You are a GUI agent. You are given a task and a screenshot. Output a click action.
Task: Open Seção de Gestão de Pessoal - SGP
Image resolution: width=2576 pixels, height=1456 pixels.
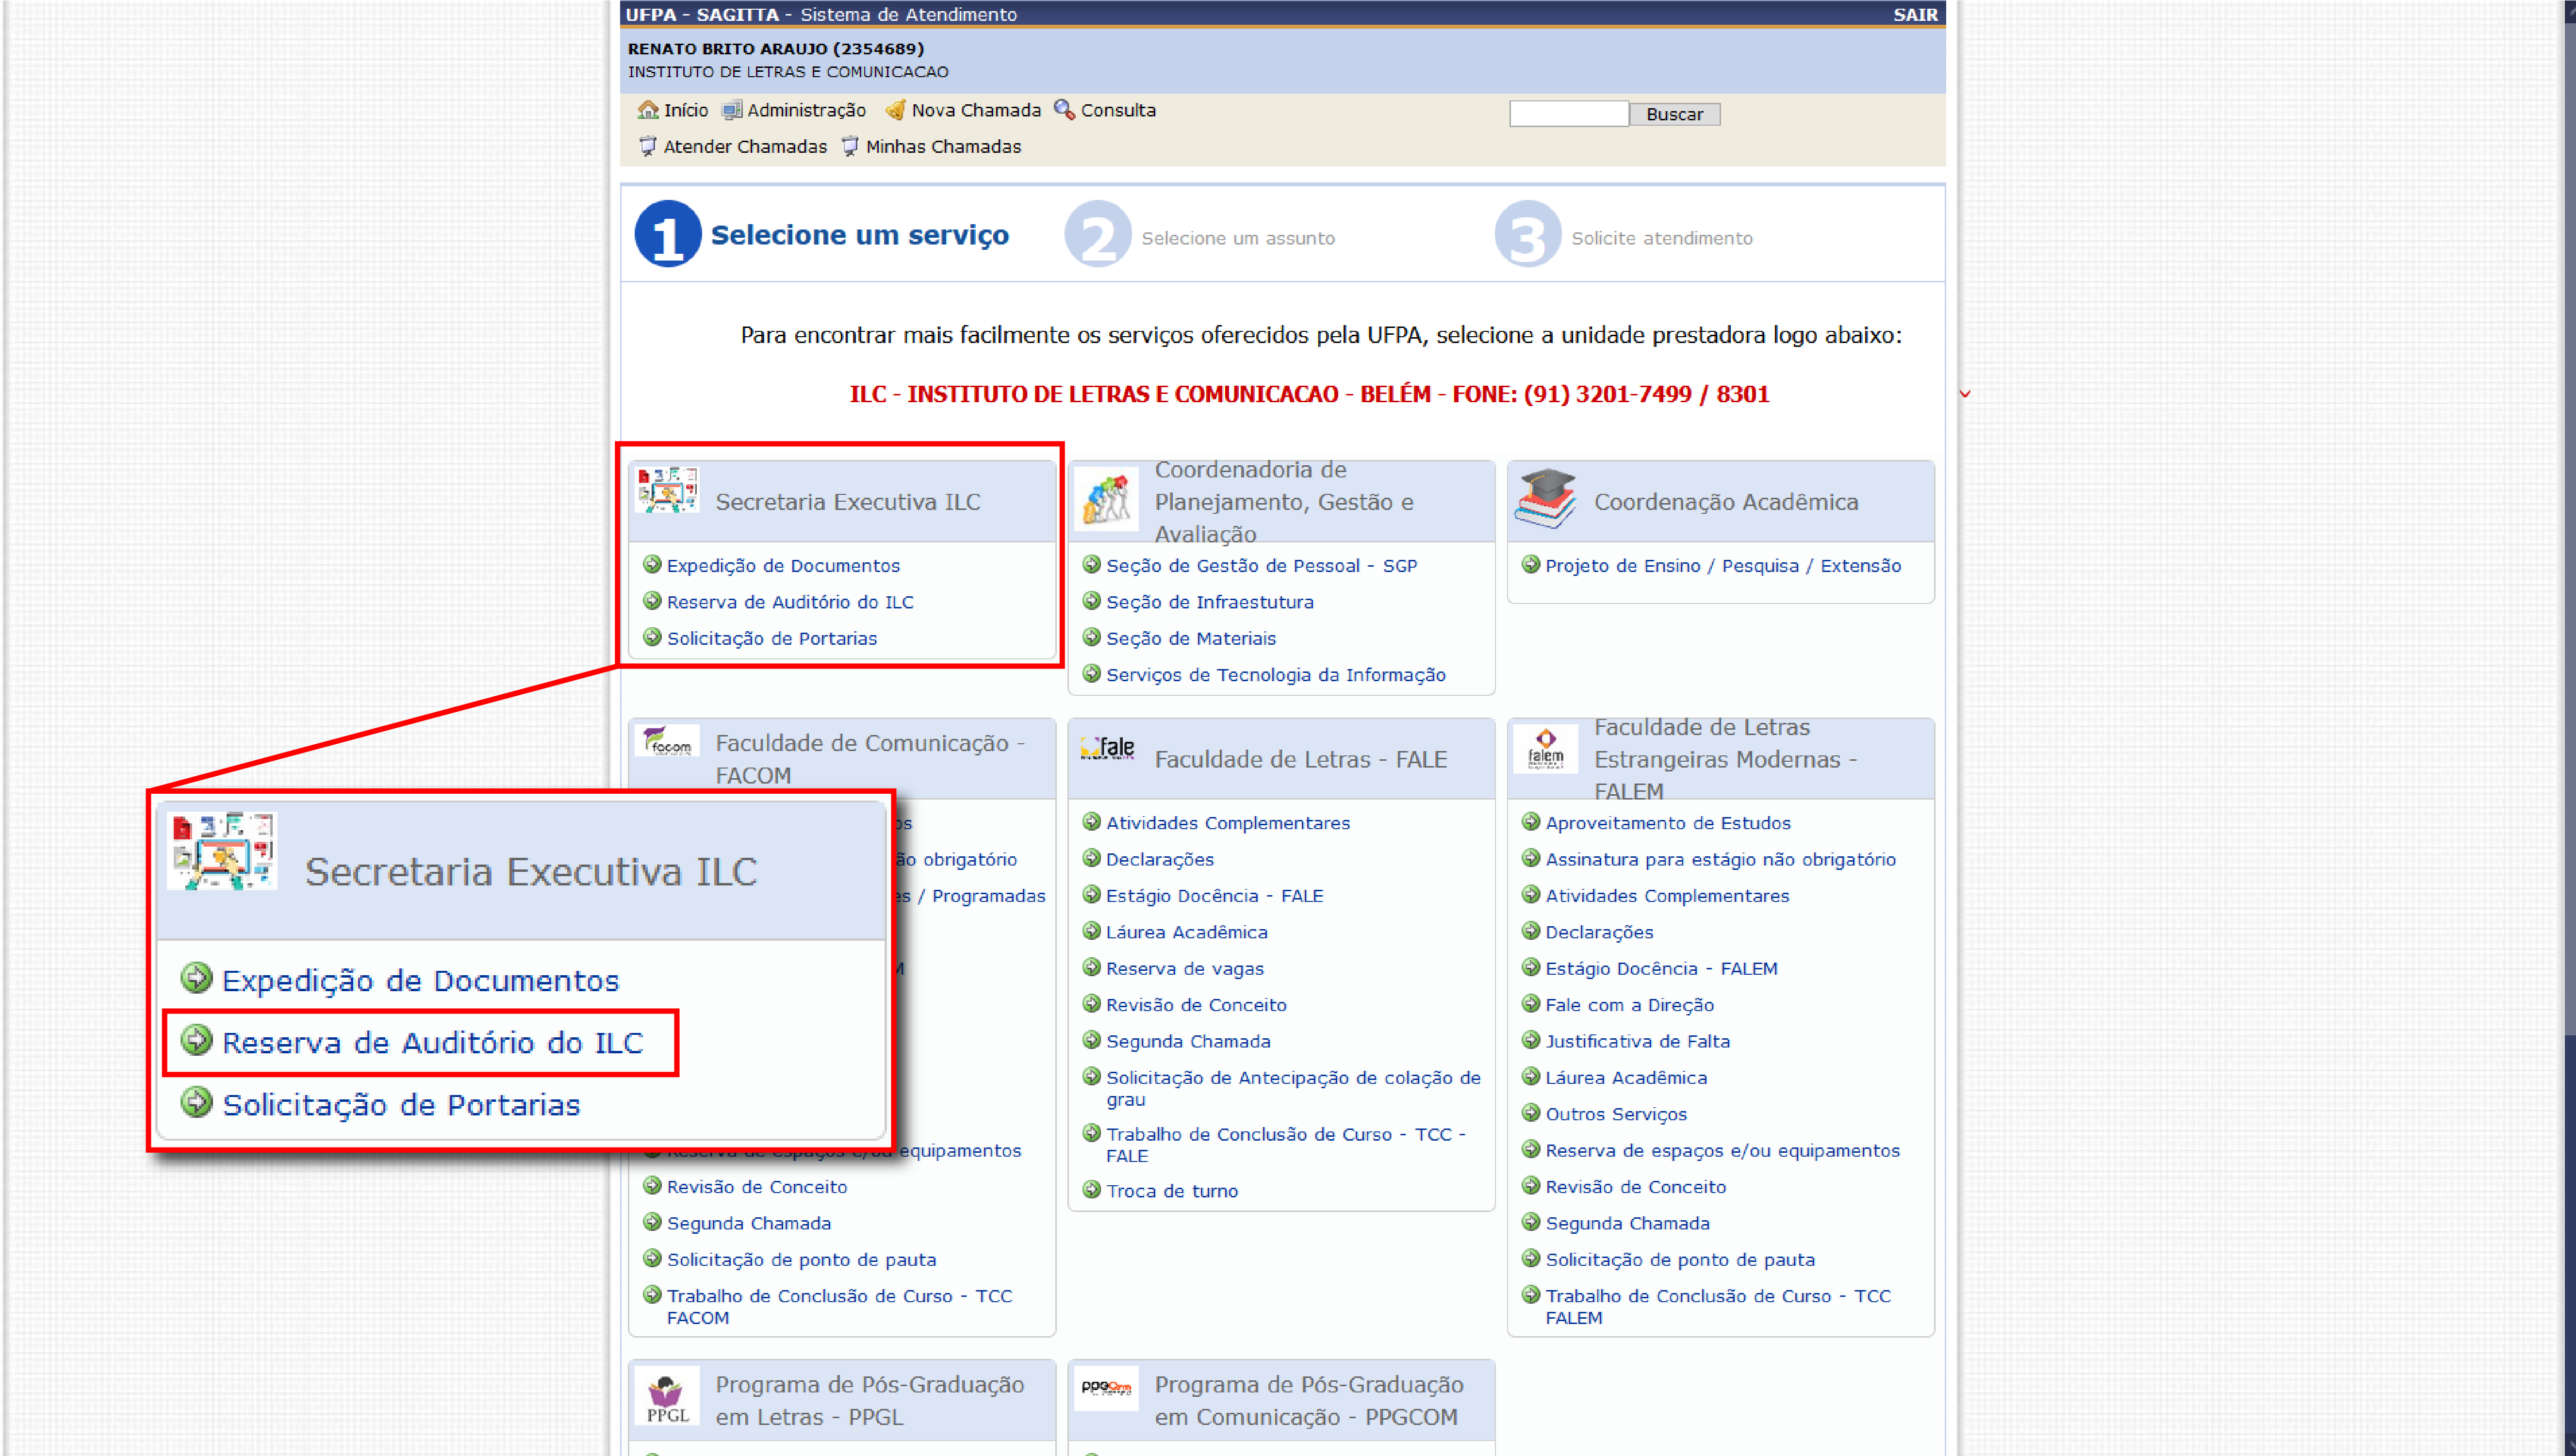(1261, 565)
